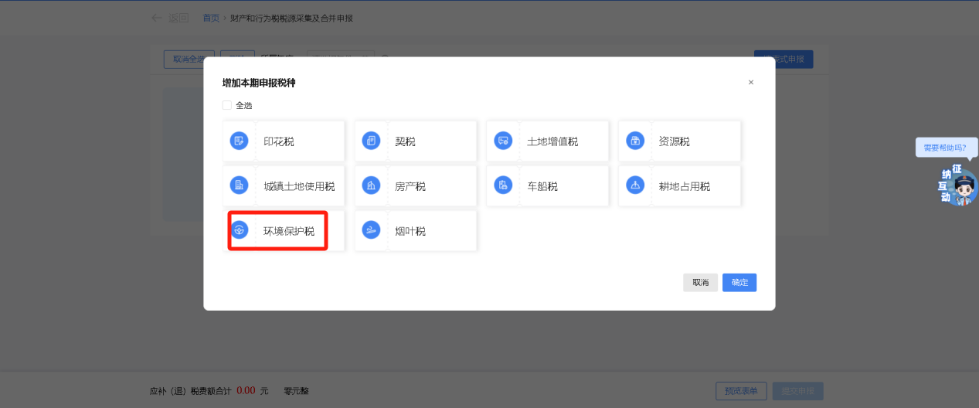
Task: Click the 城镇土地使用税 icon
Action: point(240,185)
